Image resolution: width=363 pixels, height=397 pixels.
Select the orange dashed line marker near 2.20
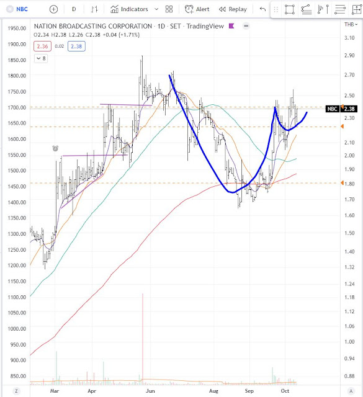(x=342, y=127)
